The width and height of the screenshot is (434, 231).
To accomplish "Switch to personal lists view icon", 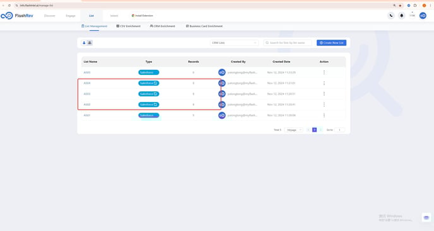I will (84, 43).
